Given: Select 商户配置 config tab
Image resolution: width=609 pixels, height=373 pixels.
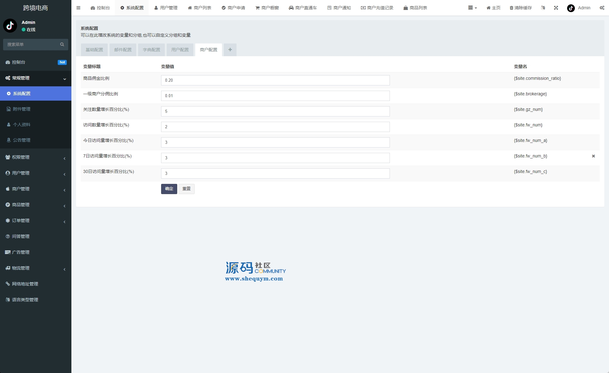Looking at the screenshot, I should pyautogui.click(x=209, y=50).
